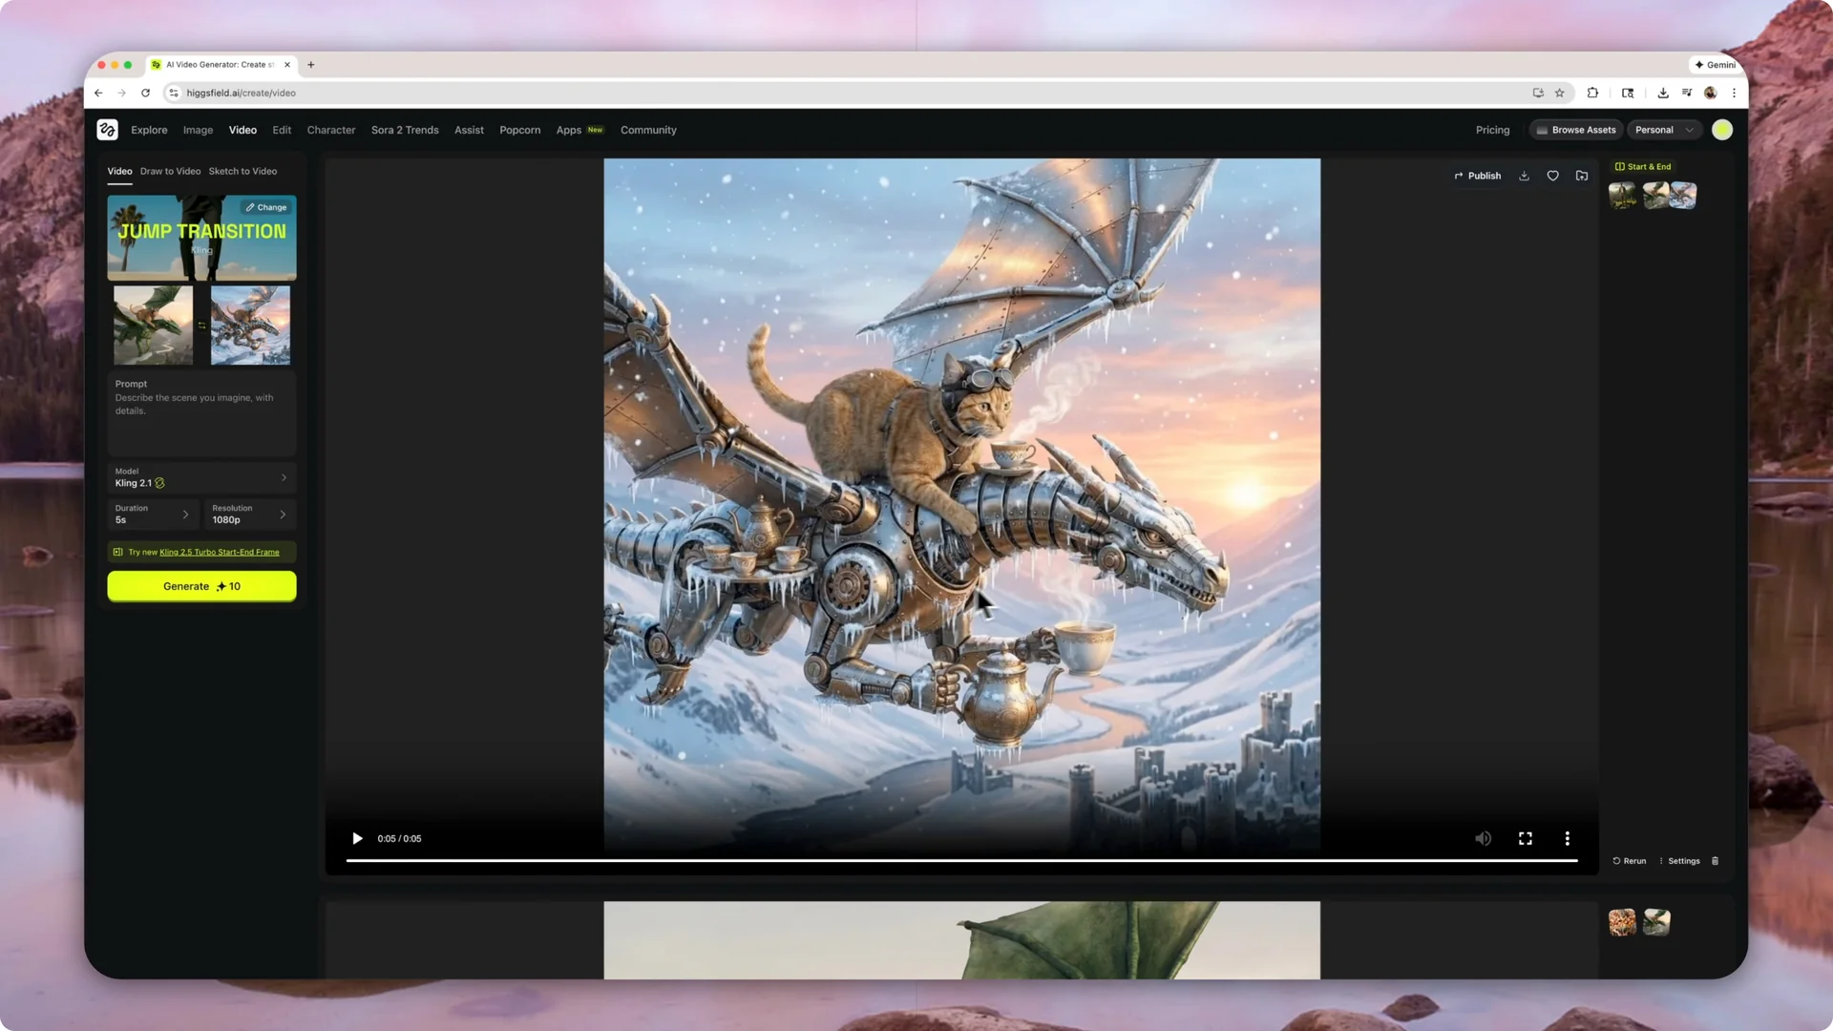Delete the generation with the trash icon
The width and height of the screenshot is (1833, 1031).
pyautogui.click(x=1715, y=860)
